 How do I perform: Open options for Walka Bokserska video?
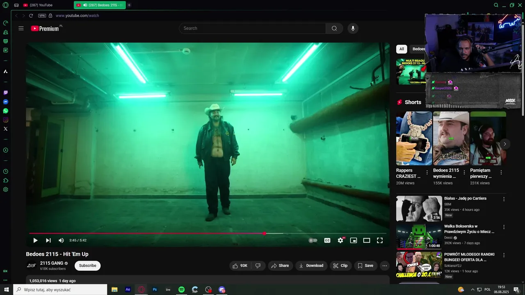504,227
